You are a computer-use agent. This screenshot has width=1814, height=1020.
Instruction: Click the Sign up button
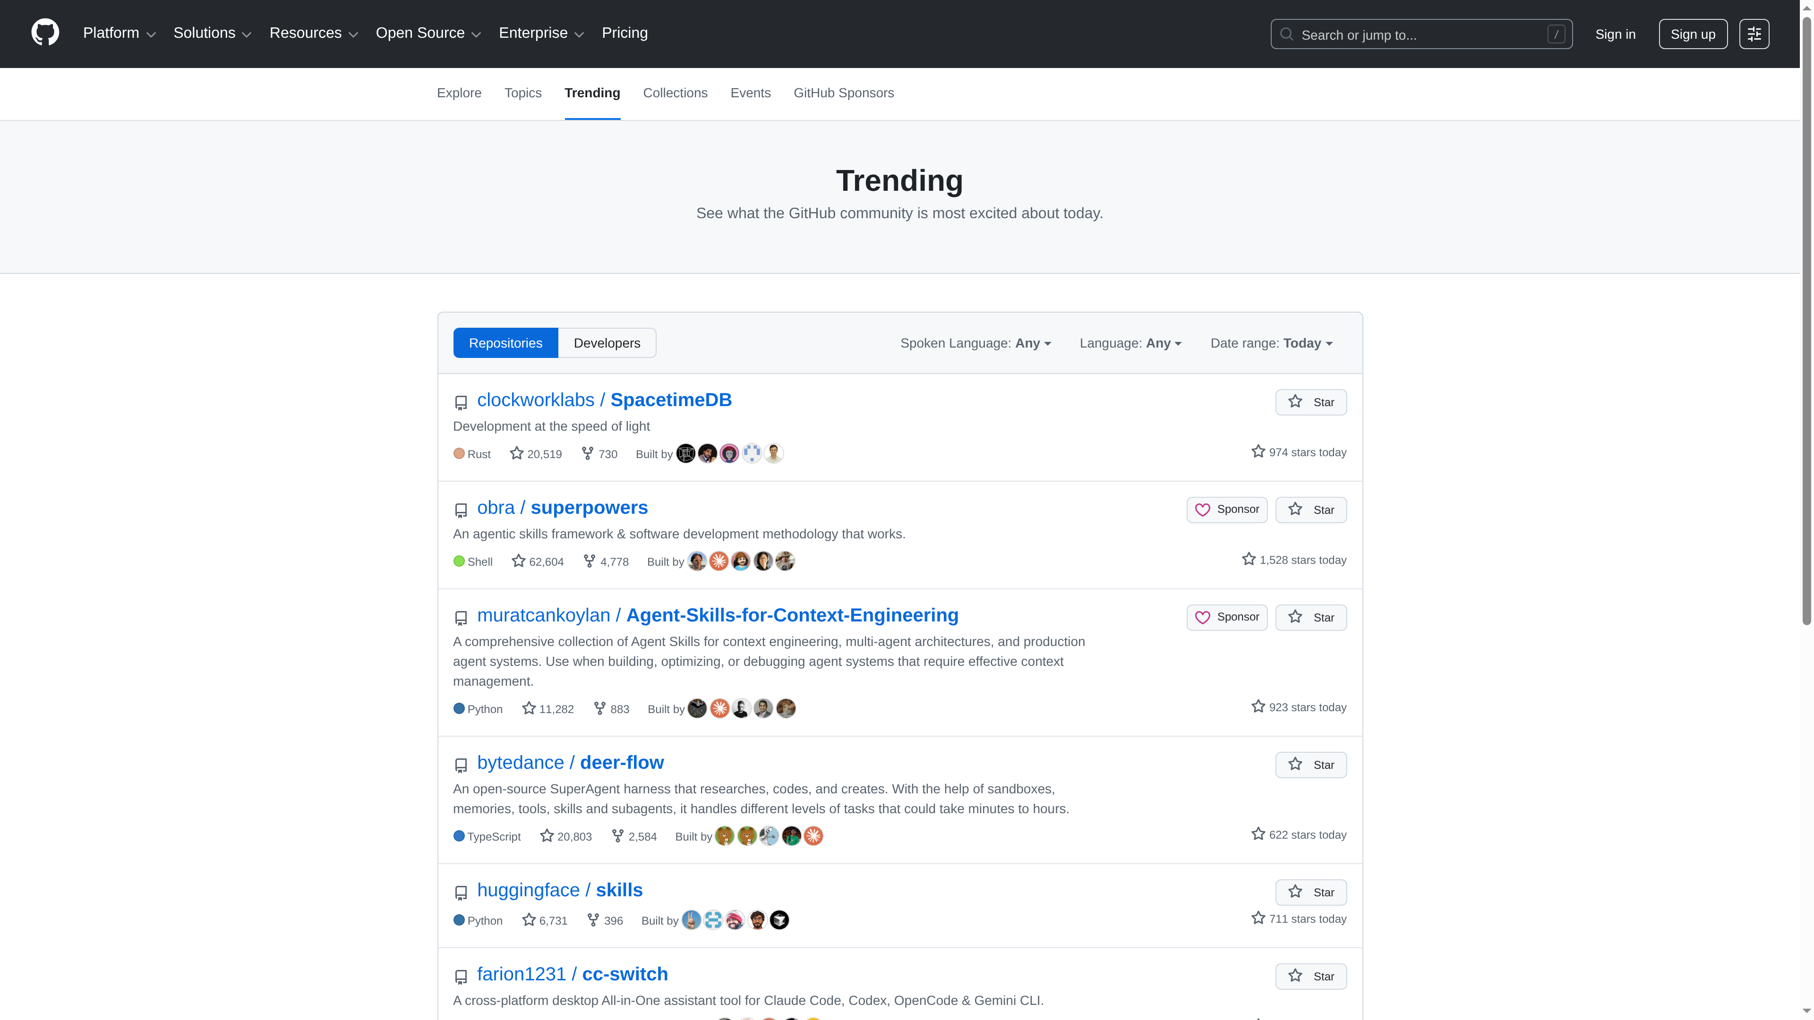pyautogui.click(x=1693, y=33)
